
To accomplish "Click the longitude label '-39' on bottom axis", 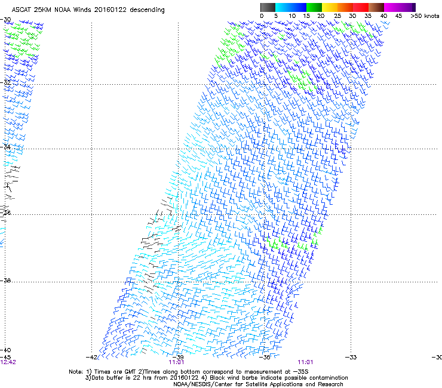I will coord(178,358).
